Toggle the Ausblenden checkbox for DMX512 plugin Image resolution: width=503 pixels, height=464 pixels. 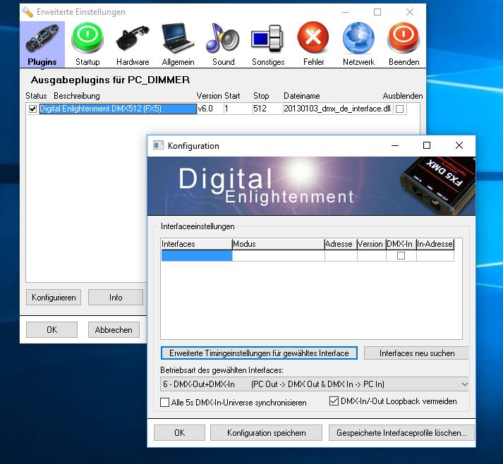click(399, 109)
